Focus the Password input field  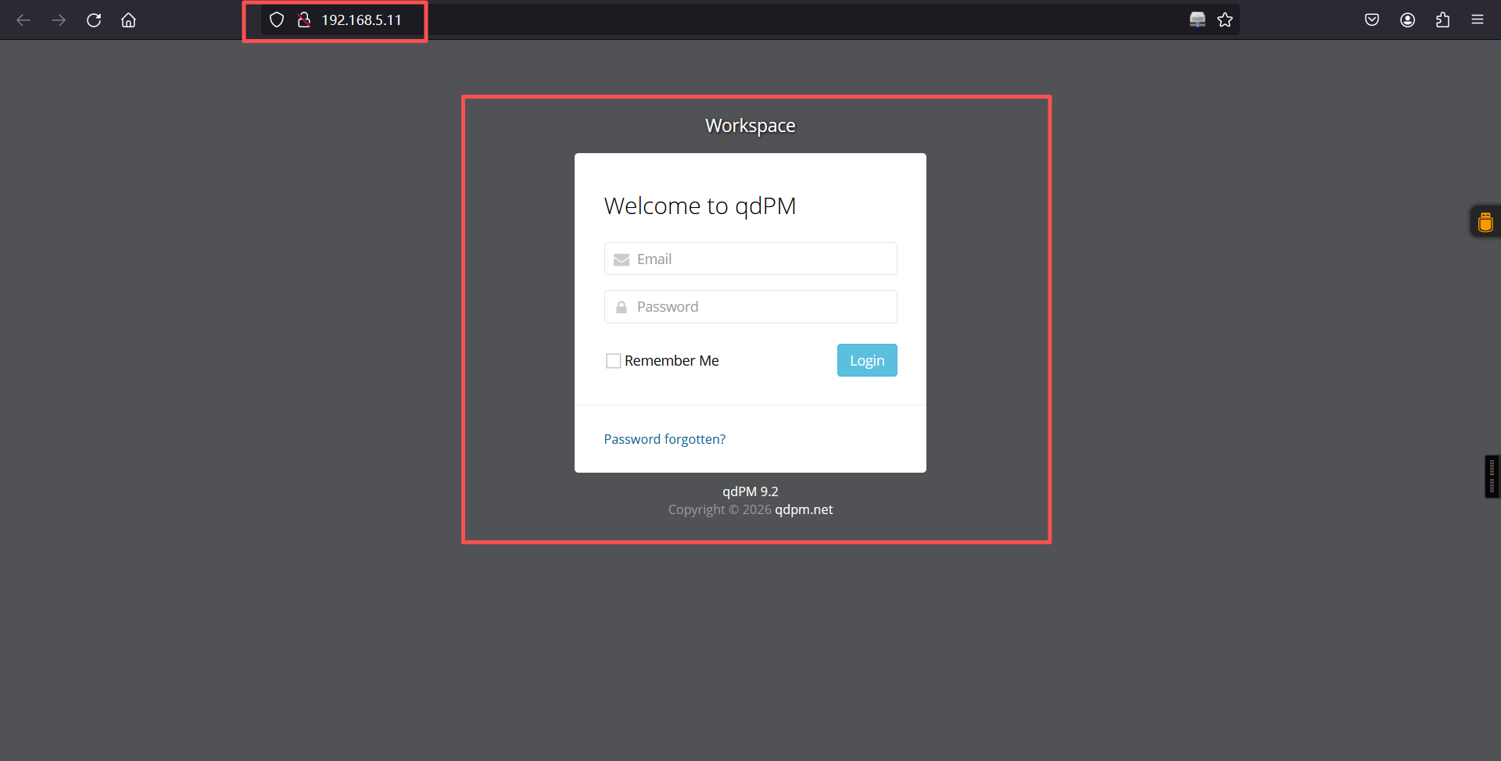click(x=750, y=307)
